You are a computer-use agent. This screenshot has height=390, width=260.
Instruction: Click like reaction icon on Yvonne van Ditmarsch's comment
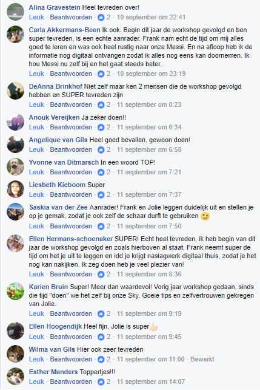(x=101, y=172)
